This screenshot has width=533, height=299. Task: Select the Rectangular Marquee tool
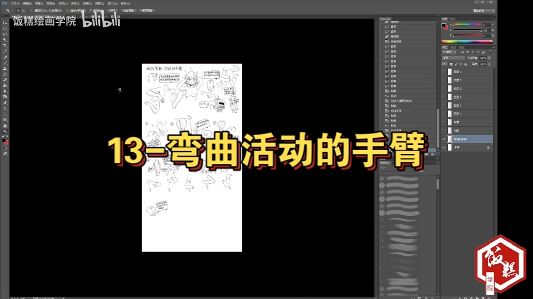[x=5, y=28]
